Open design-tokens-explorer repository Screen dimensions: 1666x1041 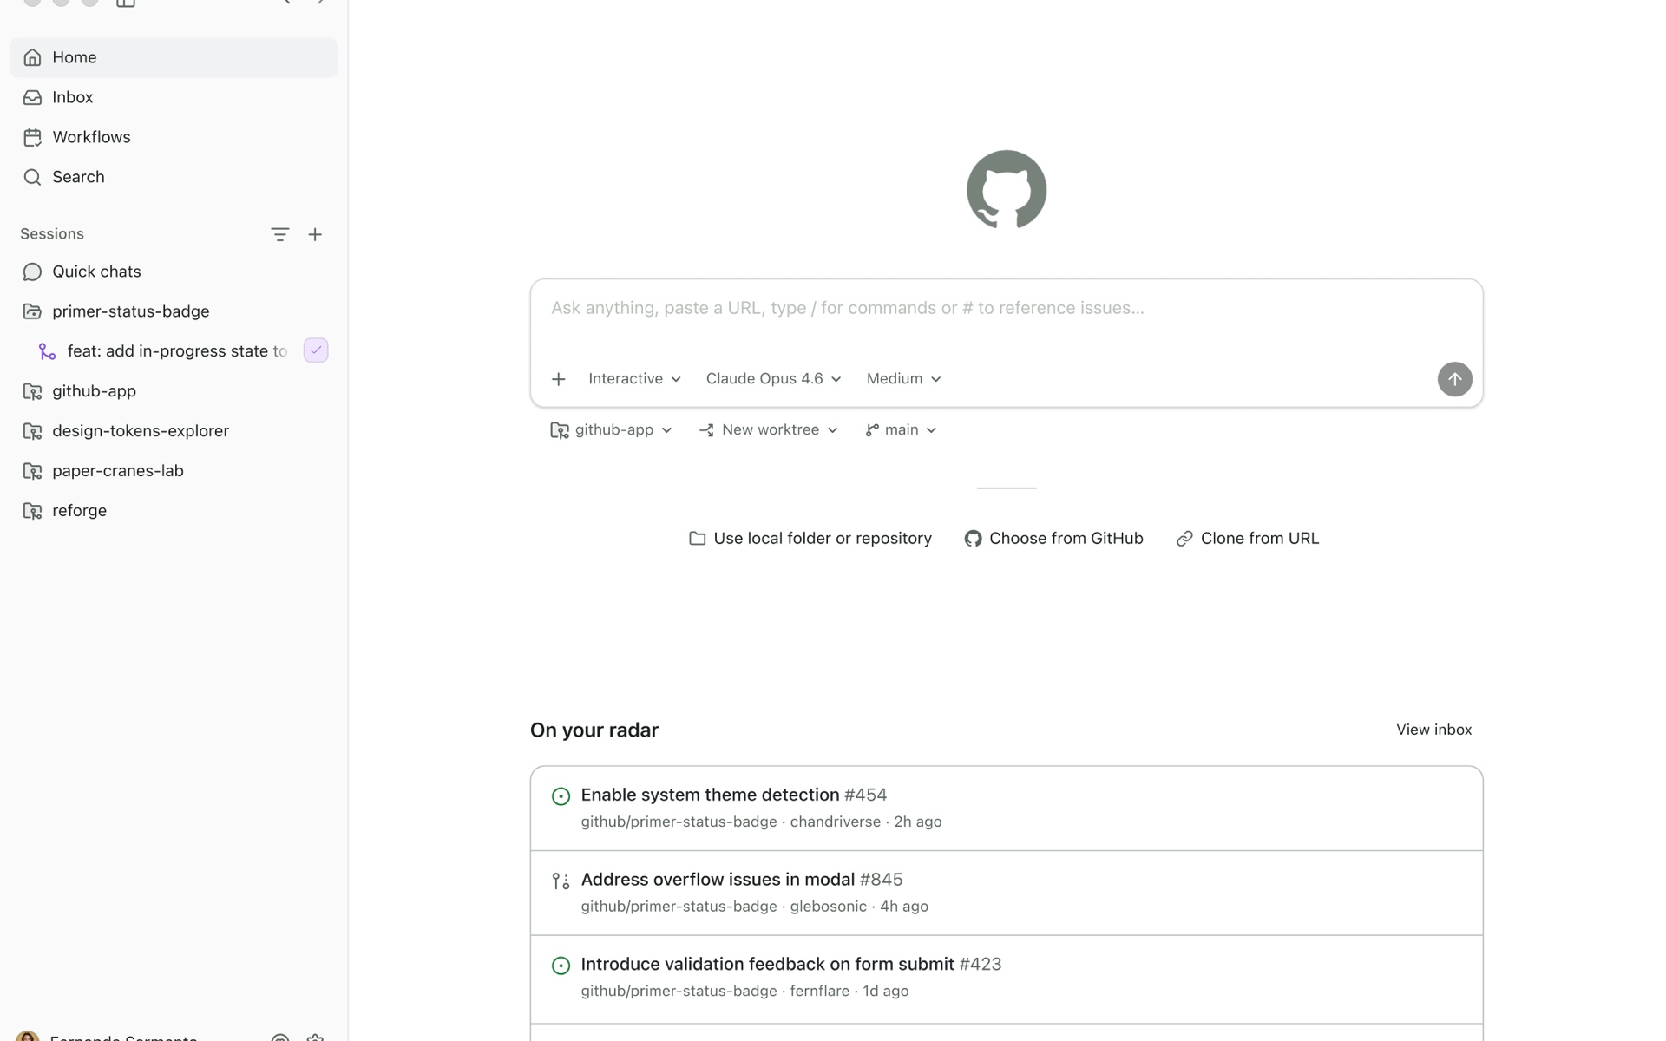174,431
